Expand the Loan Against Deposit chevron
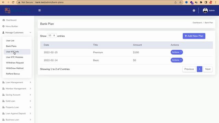 [x=30, y=113]
